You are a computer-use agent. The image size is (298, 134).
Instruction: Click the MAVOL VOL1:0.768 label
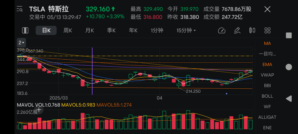pyautogui.click(x=38, y=105)
